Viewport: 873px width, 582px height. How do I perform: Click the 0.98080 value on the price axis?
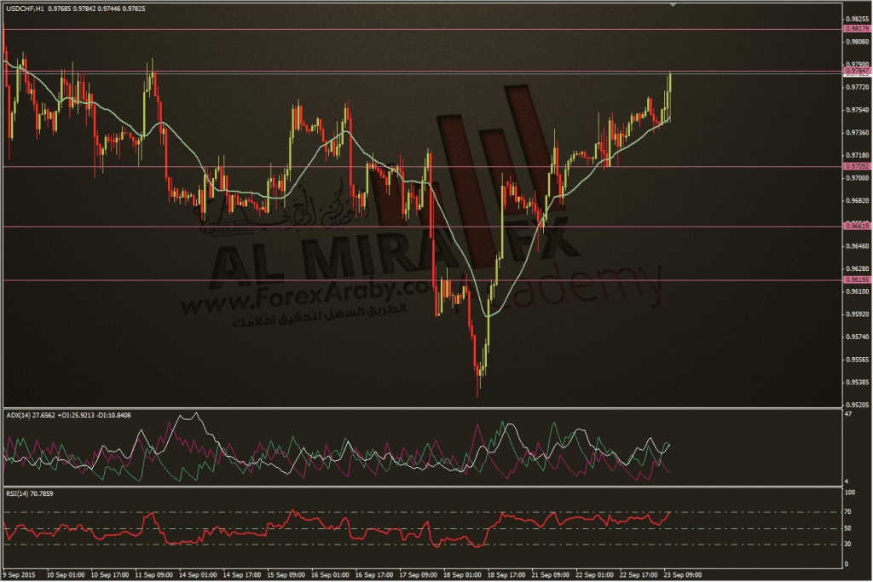tap(858, 42)
